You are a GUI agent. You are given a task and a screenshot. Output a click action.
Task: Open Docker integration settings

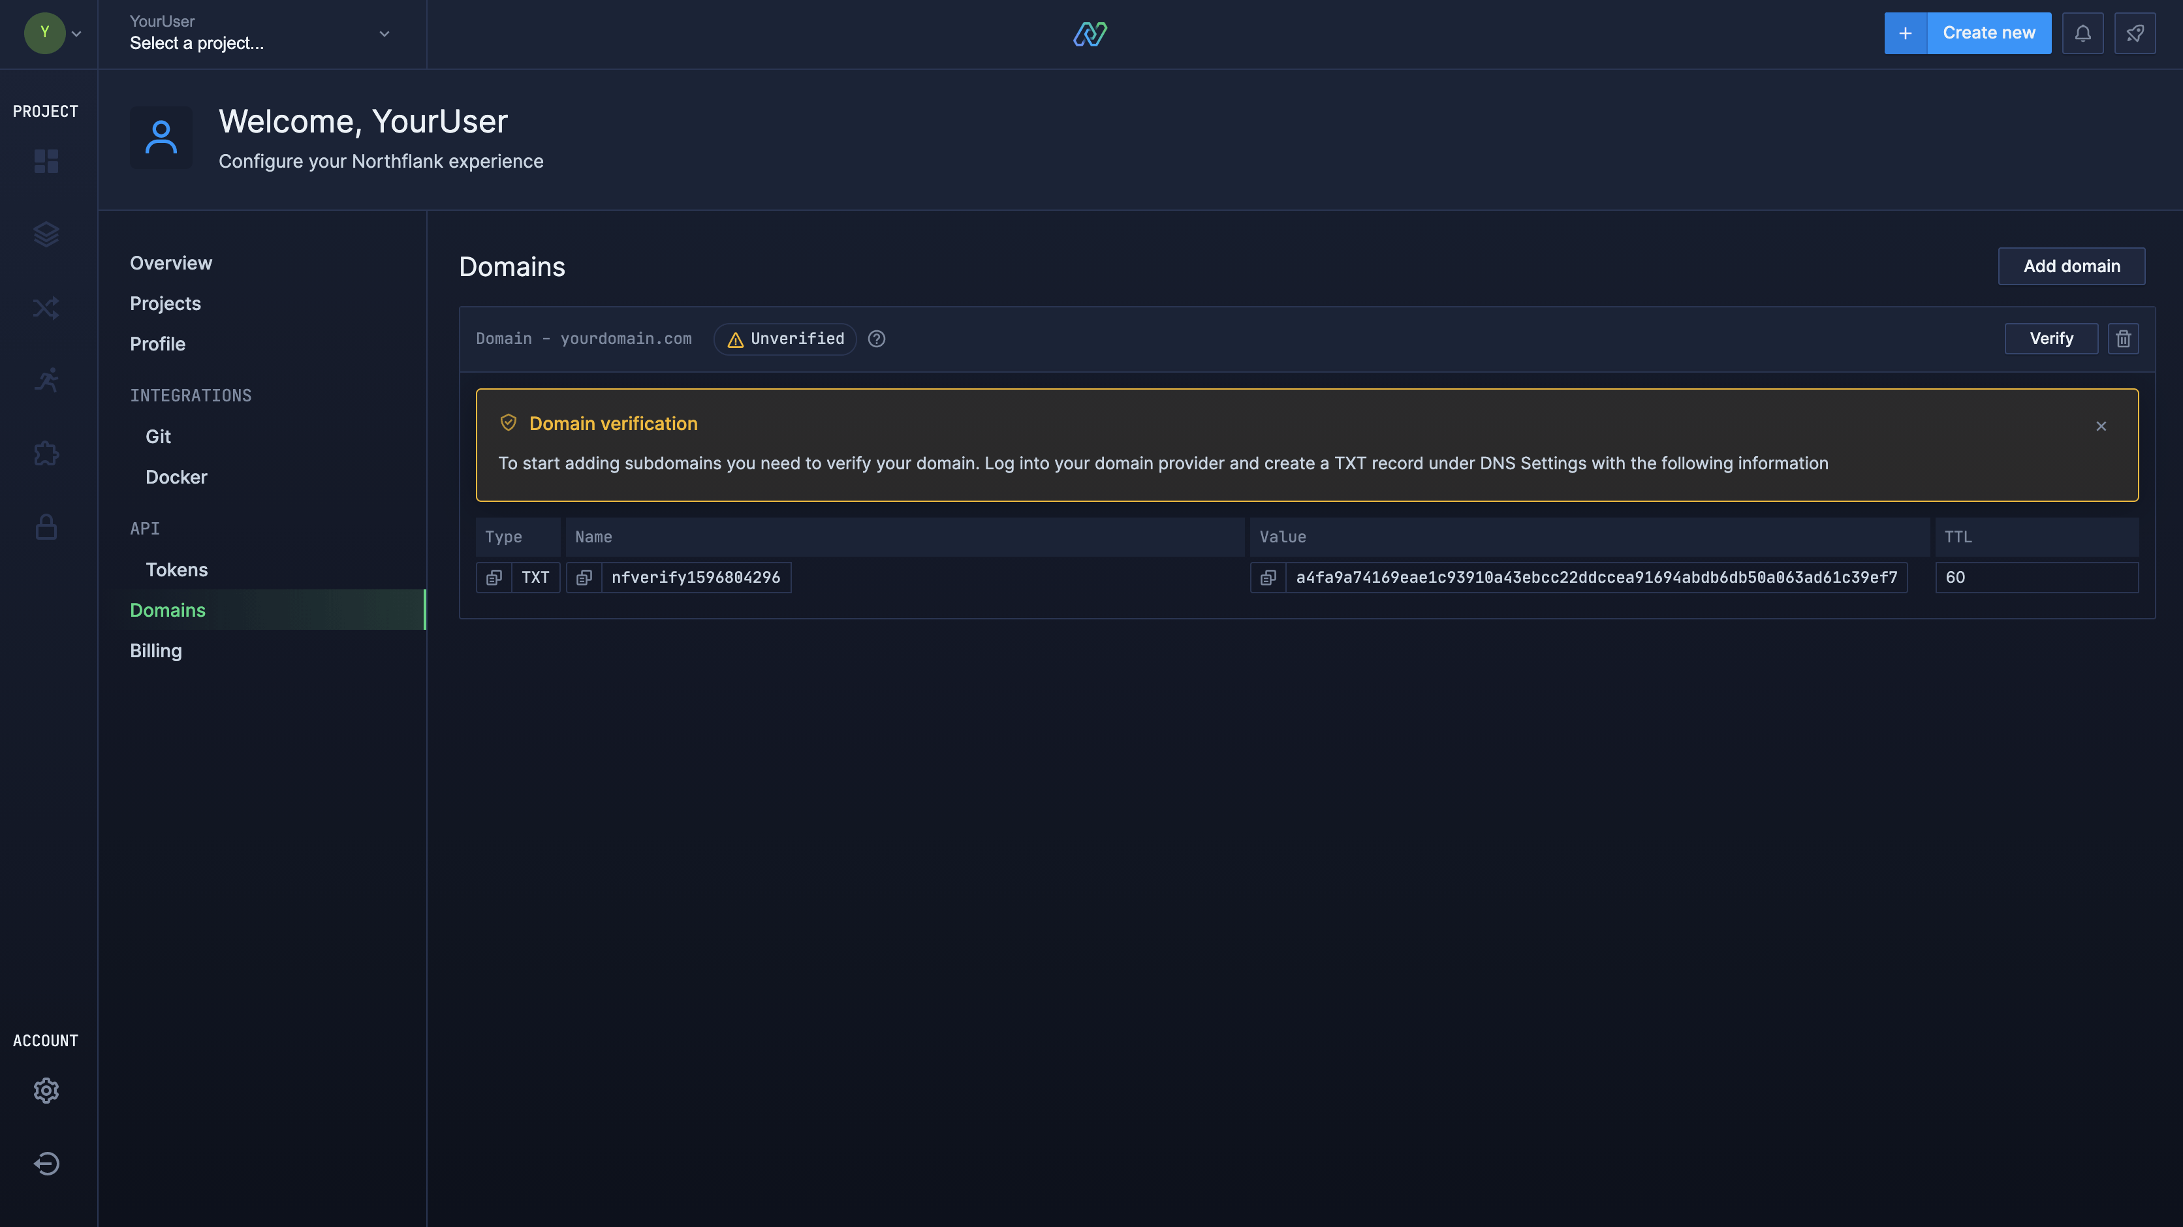click(x=176, y=478)
